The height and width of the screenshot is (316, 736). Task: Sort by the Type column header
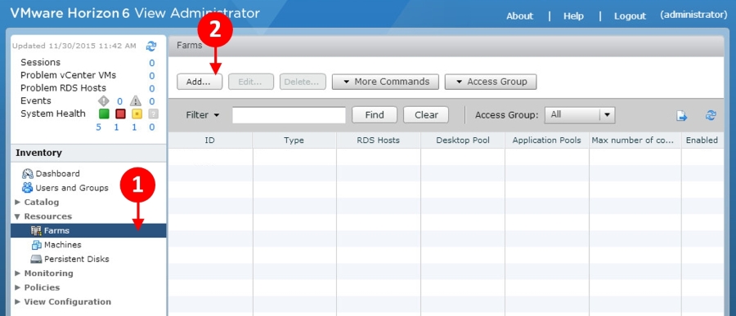(x=294, y=140)
